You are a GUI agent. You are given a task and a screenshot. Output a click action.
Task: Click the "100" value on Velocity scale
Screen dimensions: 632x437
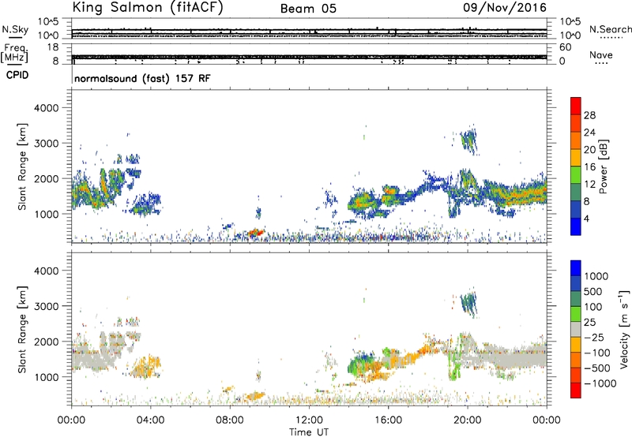593,307
